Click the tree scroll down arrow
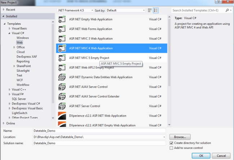 [53, 118]
